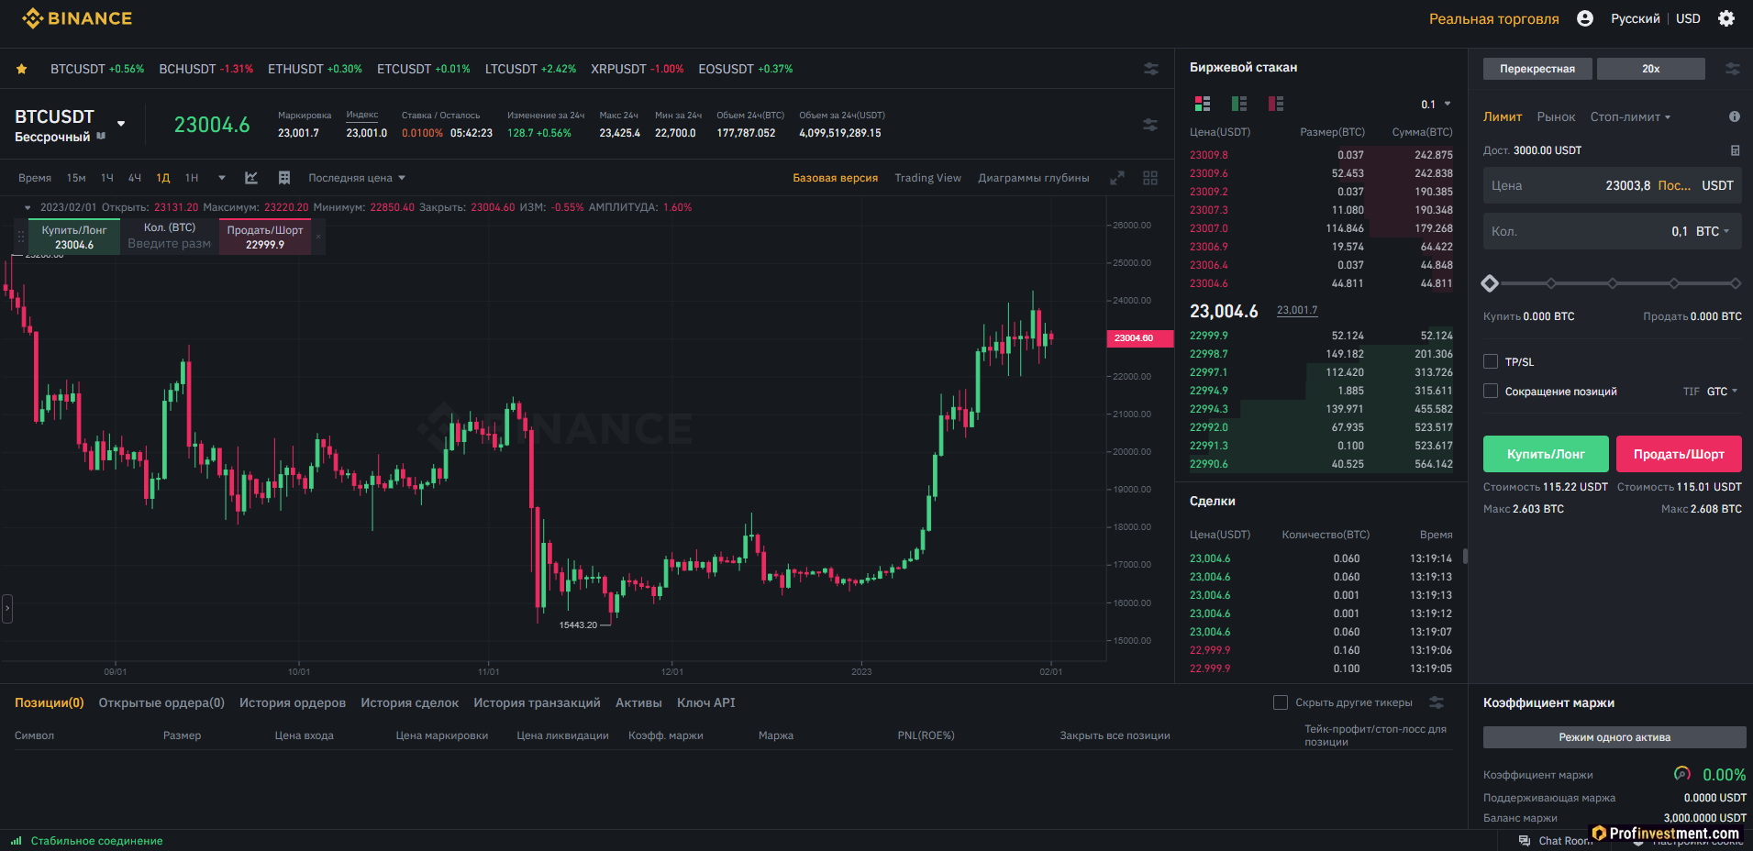Open Ключ API tab
This screenshot has width=1753, height=851.
coord(706,702)
